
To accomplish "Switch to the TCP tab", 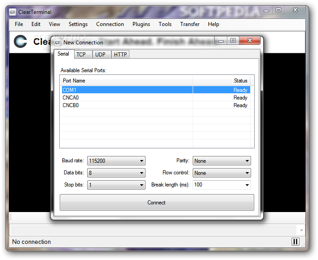I will 83,55.
